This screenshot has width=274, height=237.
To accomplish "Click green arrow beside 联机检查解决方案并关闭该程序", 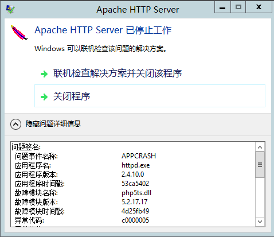I will 44,74.
